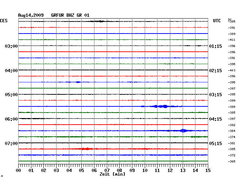Select the 05:15 UTC time label
Viewport: 237px width, 180px height.
coord(215,143)
